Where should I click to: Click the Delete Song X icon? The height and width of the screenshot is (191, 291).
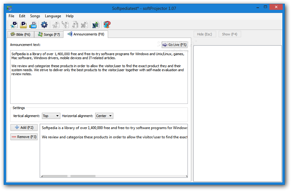(84, 25)
